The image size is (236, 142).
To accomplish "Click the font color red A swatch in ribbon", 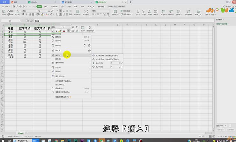I will coord(47,14).
